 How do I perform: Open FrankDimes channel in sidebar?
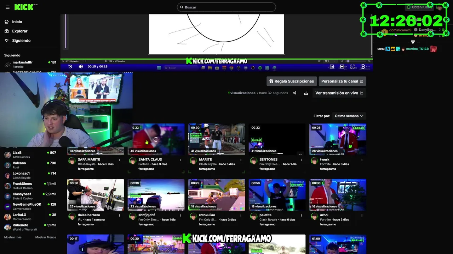click(x=30, y=186)
